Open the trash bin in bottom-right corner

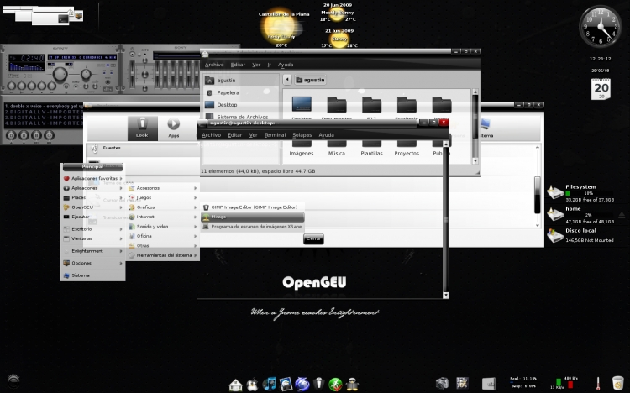618,383
